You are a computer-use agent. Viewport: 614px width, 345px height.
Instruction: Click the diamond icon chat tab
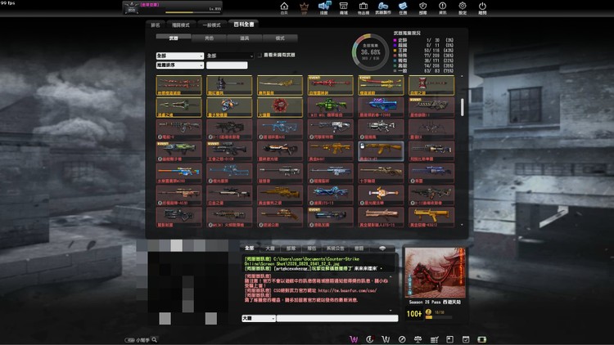tap(382, 249)
